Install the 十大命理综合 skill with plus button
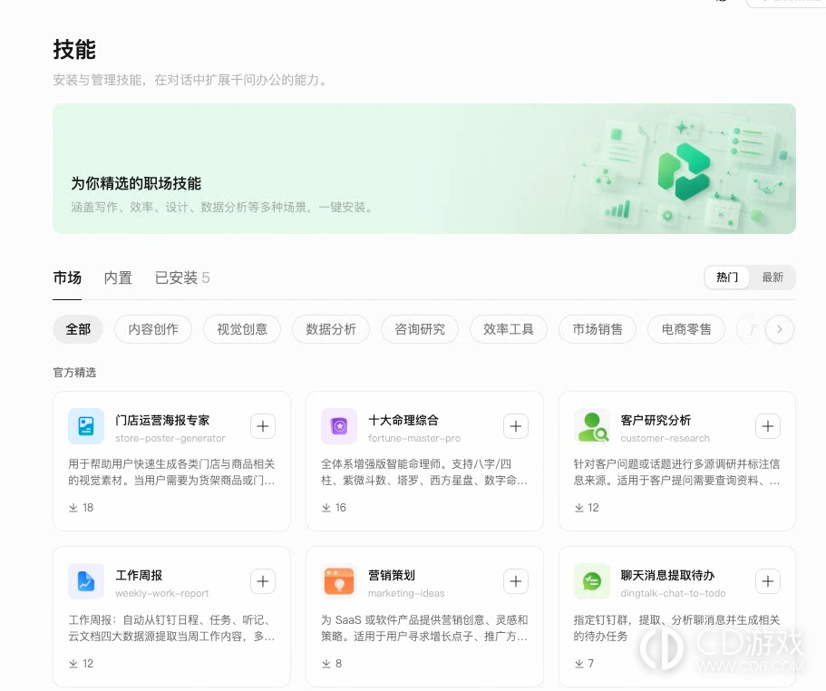The height and width of the screenshot is (691, 826). click(x=516, y=426)
